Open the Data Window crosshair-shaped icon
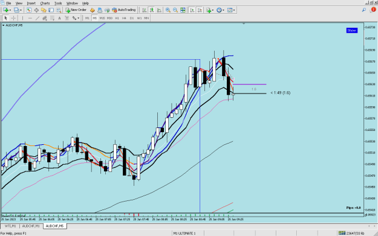The height and width of the screenshot is (236, 378). point(36,10)
